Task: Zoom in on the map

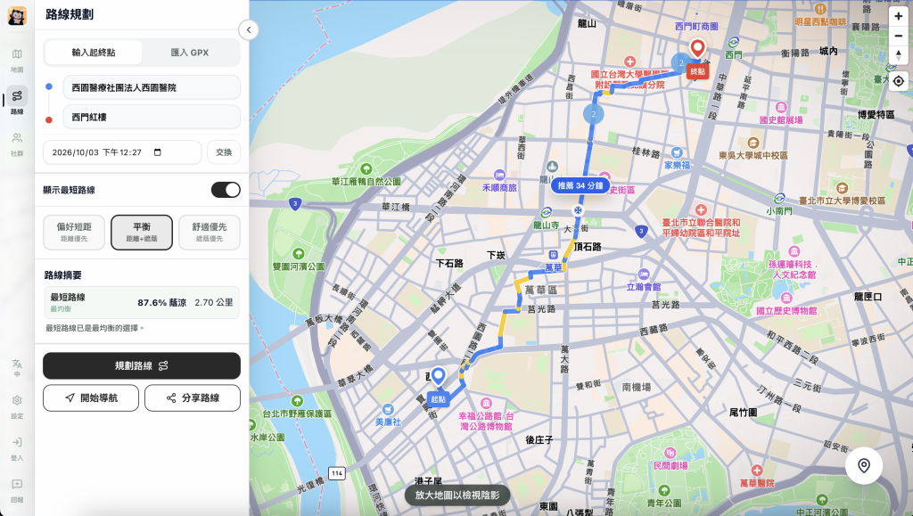Action: coord(899,16)
